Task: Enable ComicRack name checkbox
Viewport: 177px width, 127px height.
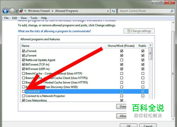Action: click(23, 91)
